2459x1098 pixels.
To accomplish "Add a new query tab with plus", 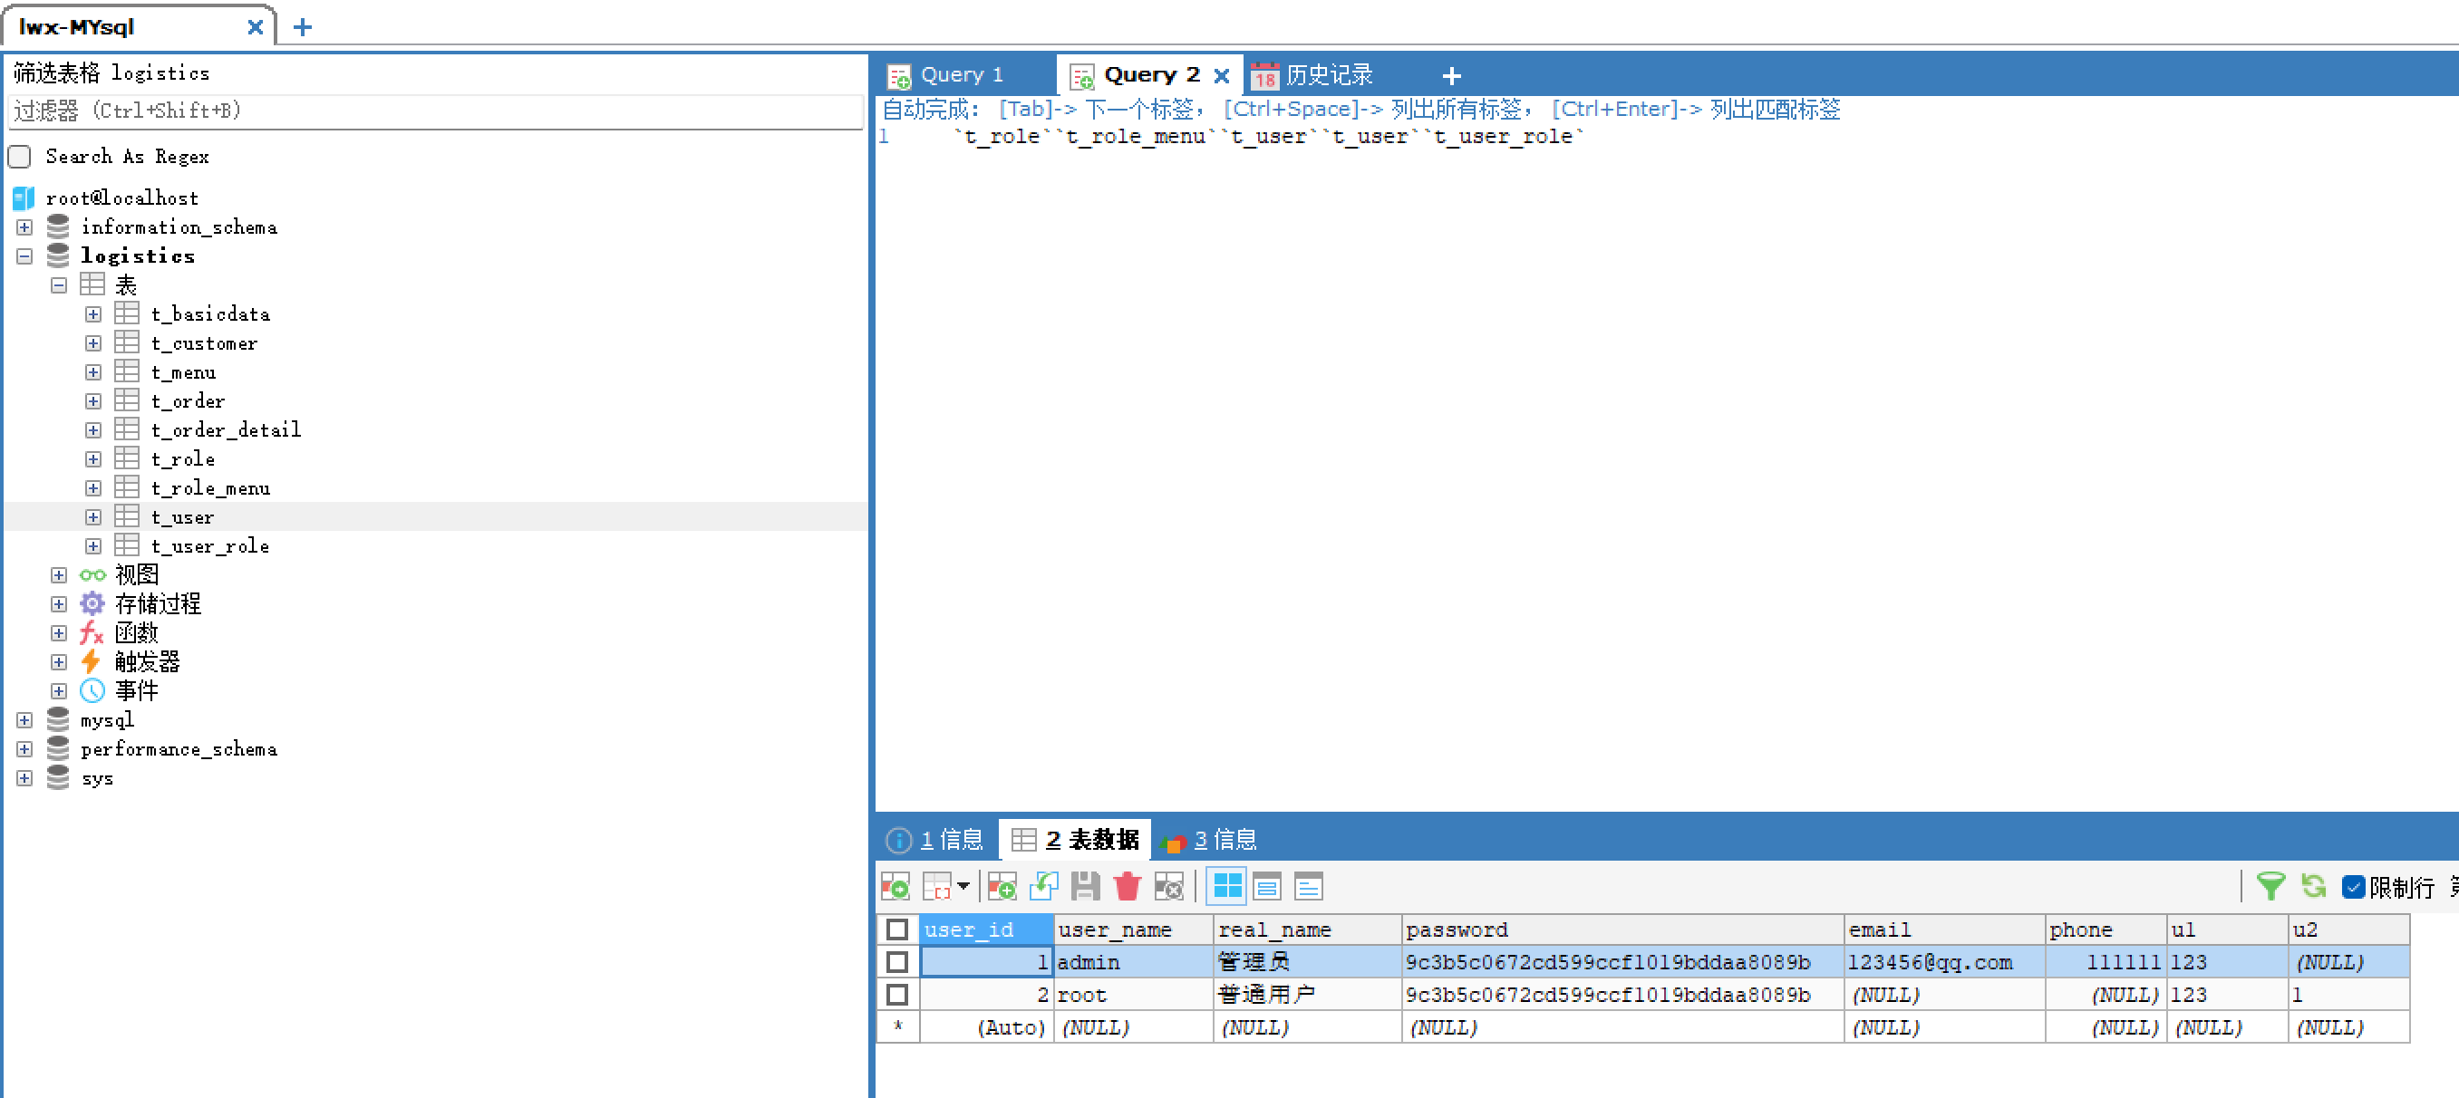I will 1451,75.
